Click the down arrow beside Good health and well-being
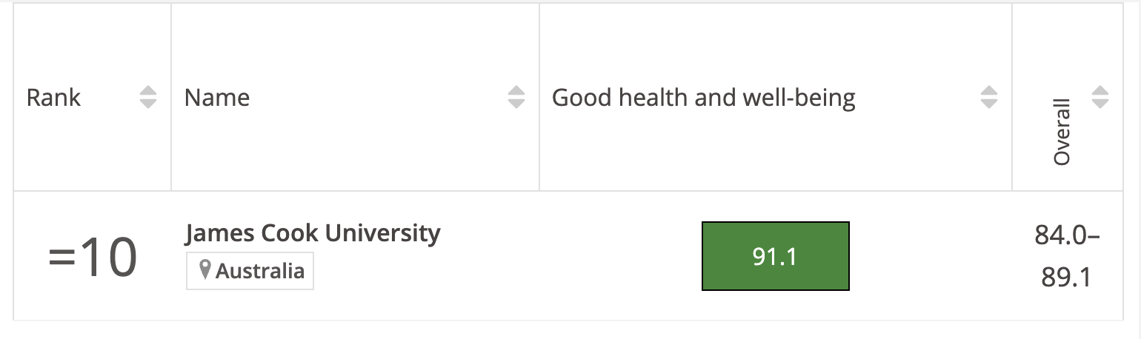The image size is (1141, 339). coord(988,104)
